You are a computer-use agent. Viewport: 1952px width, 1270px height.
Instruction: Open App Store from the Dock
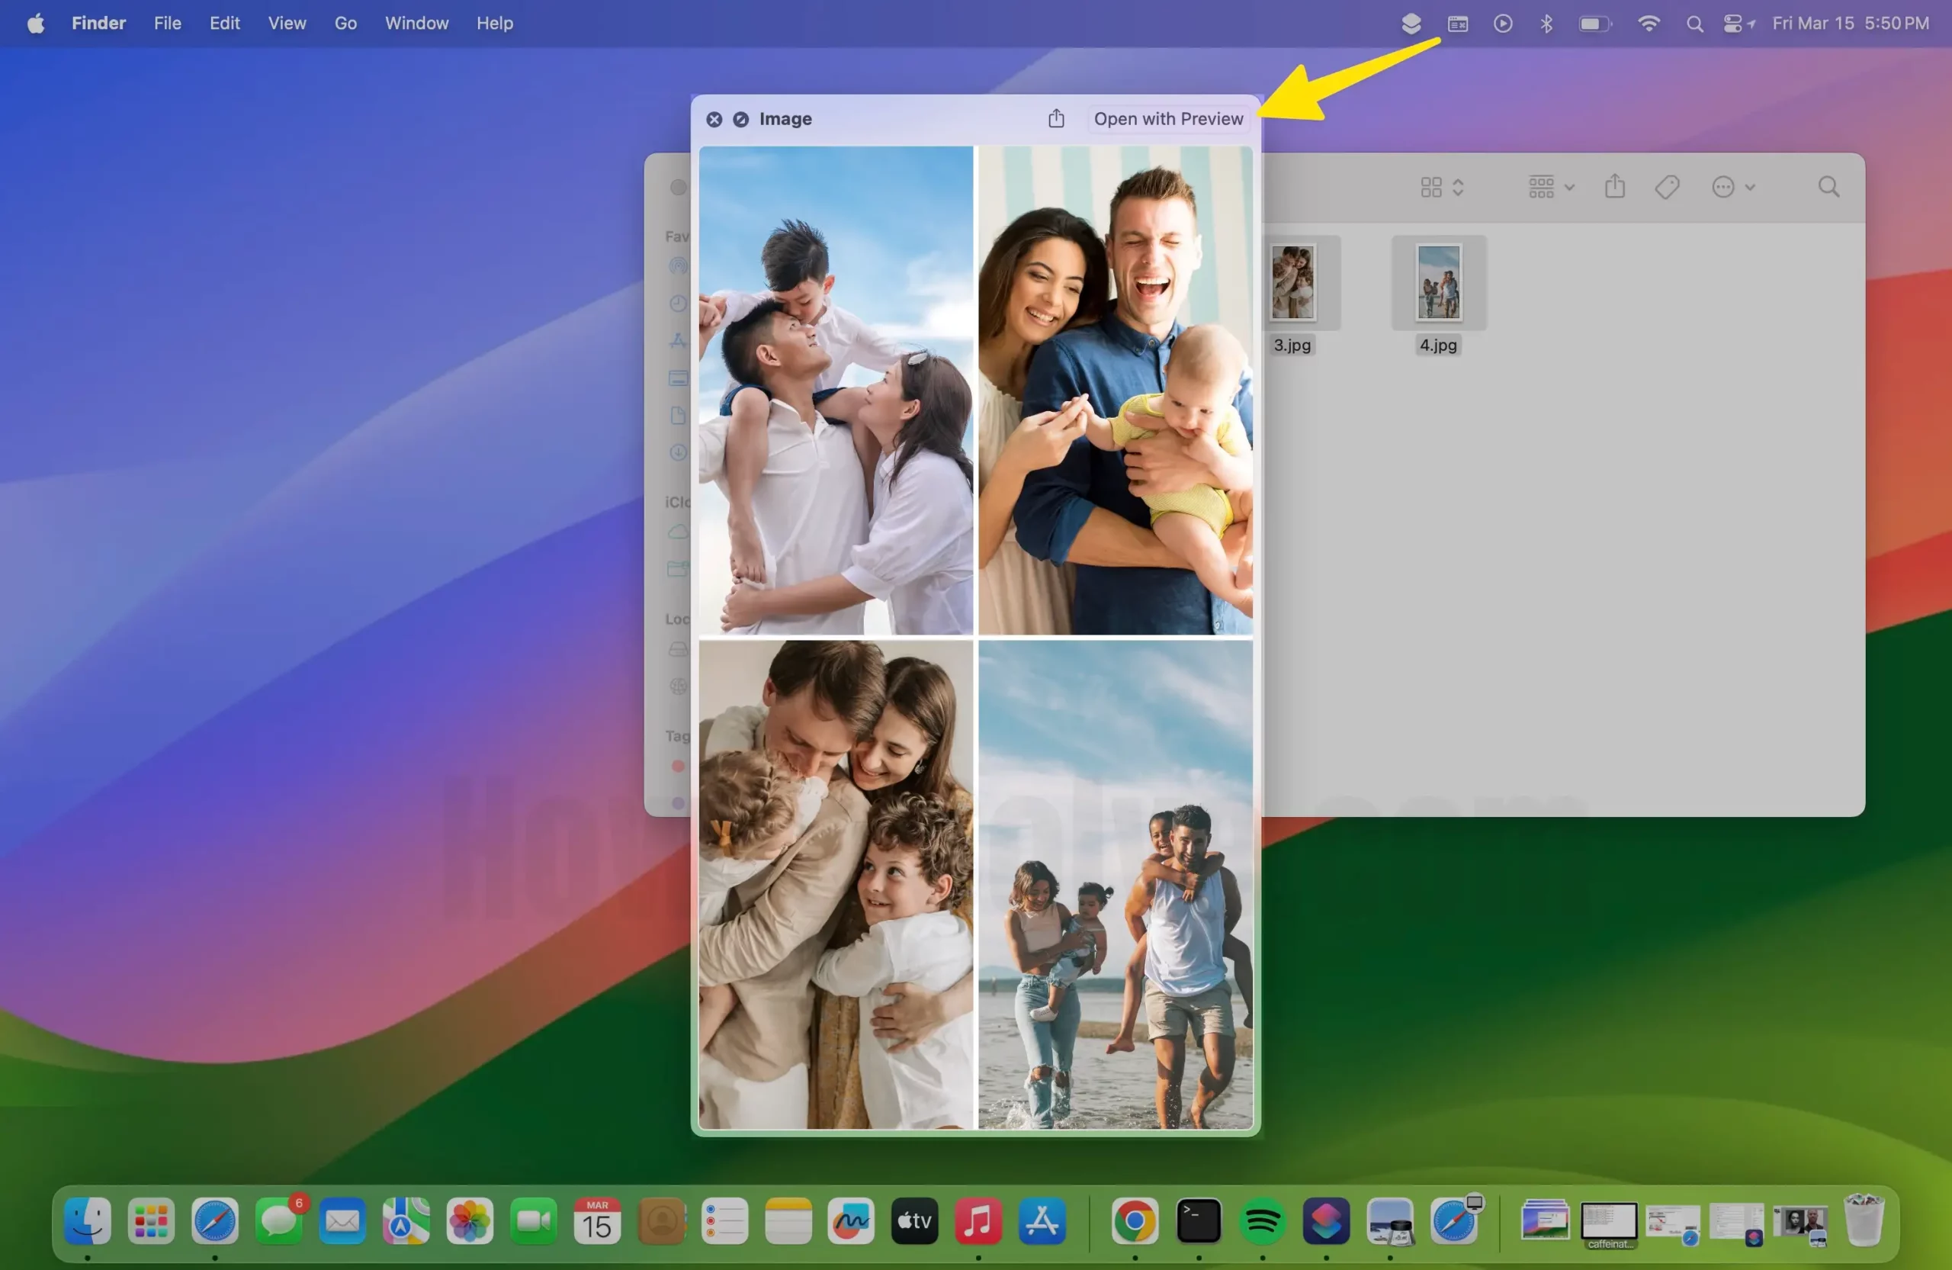(1042, 1220)
